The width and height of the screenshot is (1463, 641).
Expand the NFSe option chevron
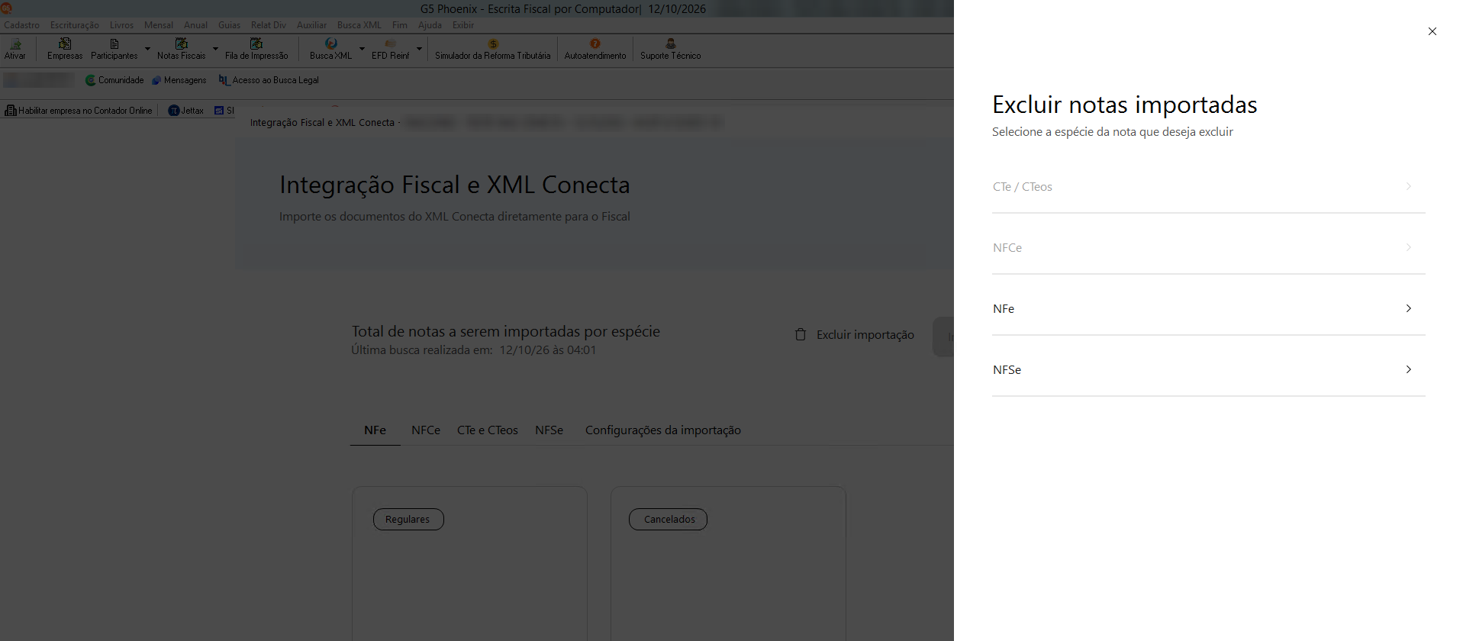point(1409,369)
